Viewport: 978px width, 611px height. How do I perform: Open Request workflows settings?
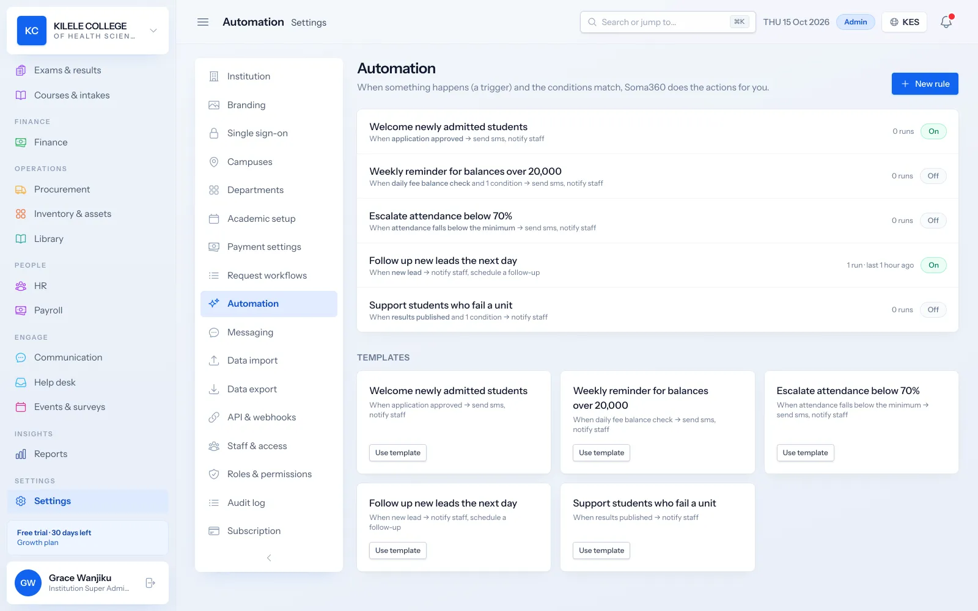coord(269,276)
